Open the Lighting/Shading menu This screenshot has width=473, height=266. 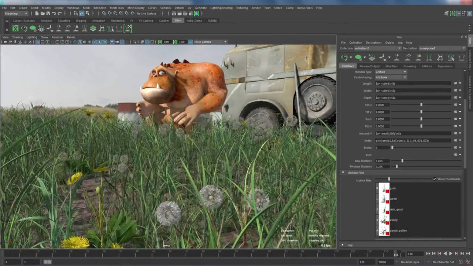click(221, 8)
